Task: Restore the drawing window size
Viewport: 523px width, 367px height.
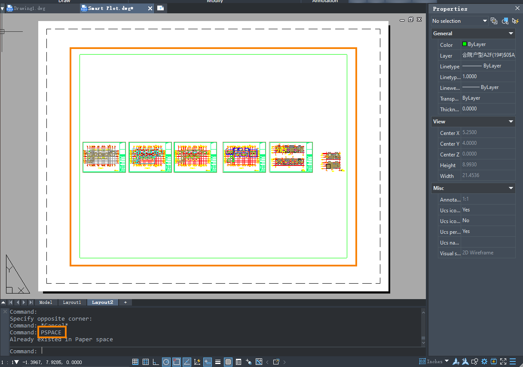Action: point(411,19)
